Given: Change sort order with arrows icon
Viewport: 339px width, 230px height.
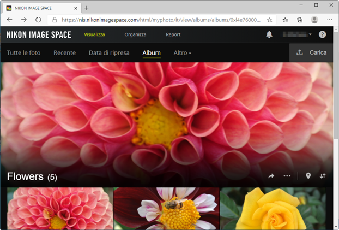Looking at the screenshot, I should 323,176.
